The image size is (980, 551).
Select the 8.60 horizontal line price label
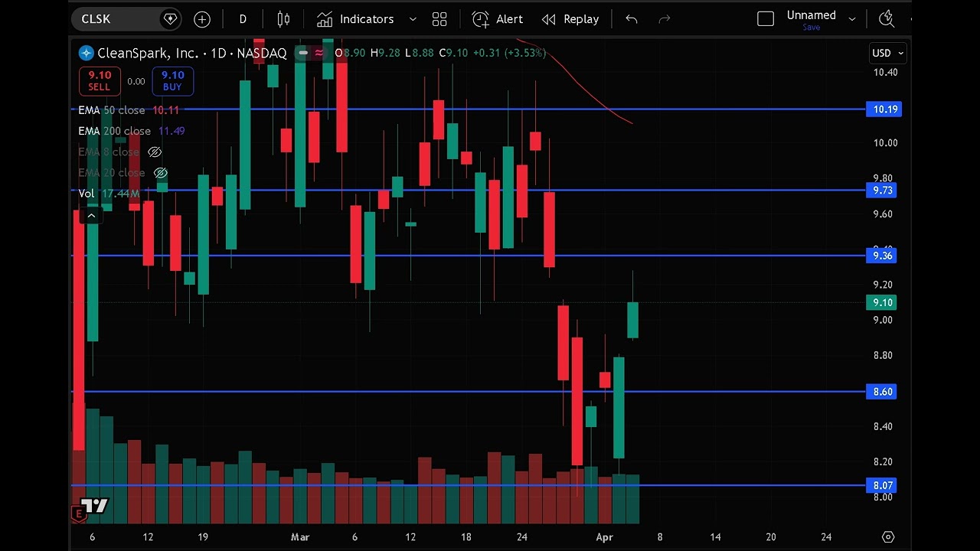pyautogui.click(x=882, y=392)
